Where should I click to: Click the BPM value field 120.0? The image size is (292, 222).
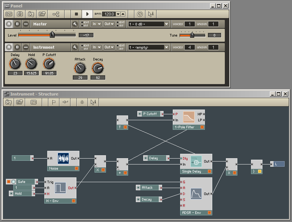coord(109,14)
